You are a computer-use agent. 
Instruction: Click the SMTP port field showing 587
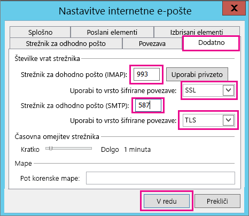(148, 105)
